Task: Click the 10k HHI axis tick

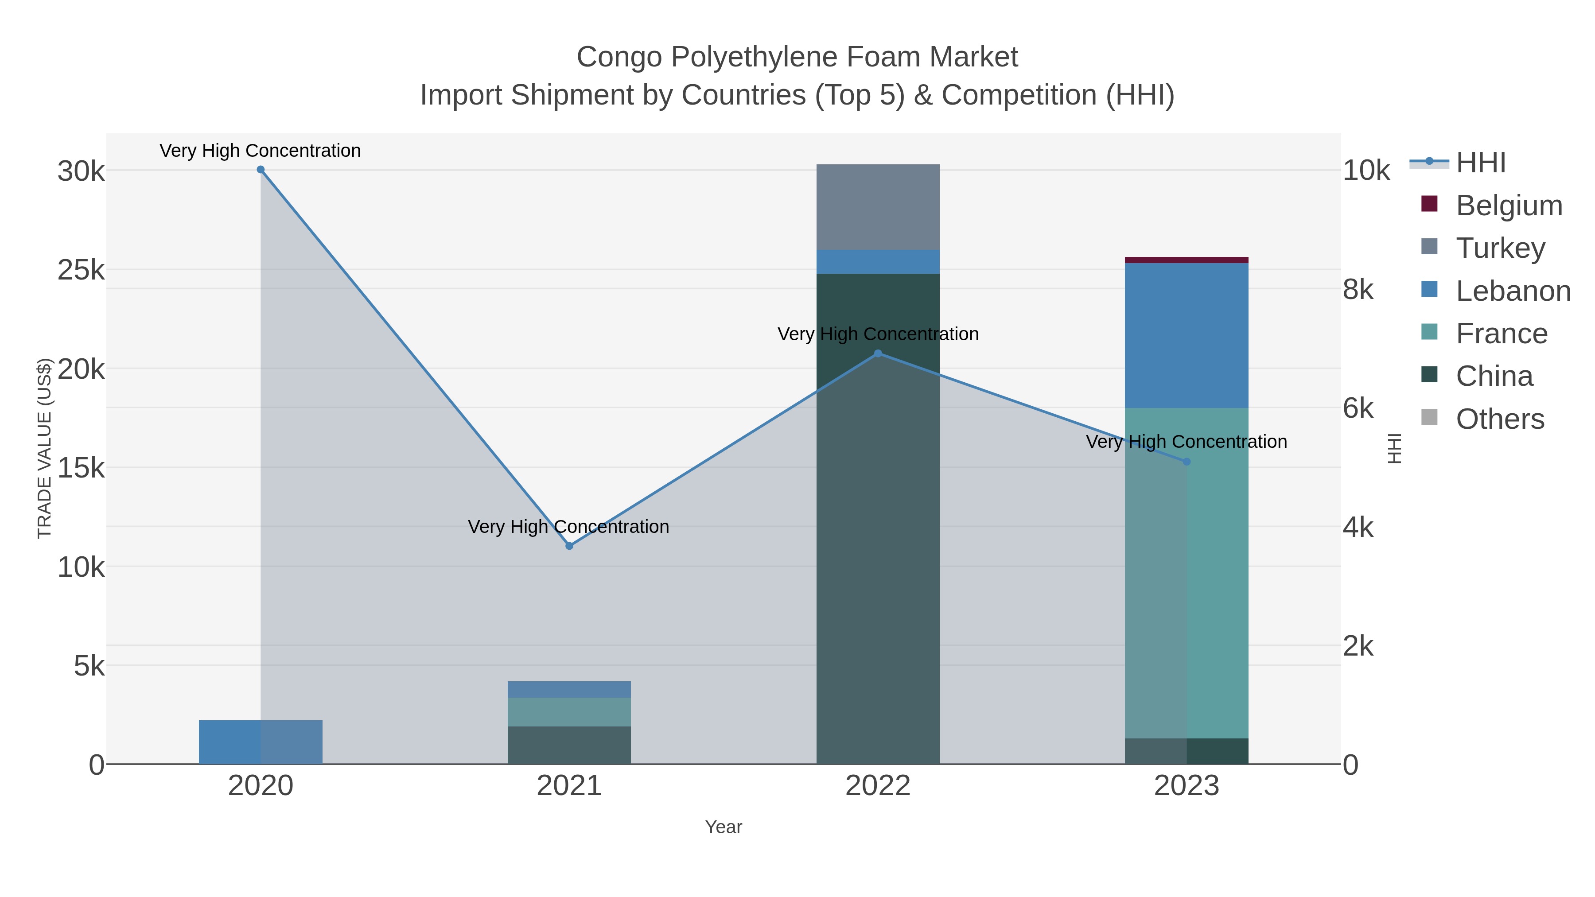Action: point(1366,170)
